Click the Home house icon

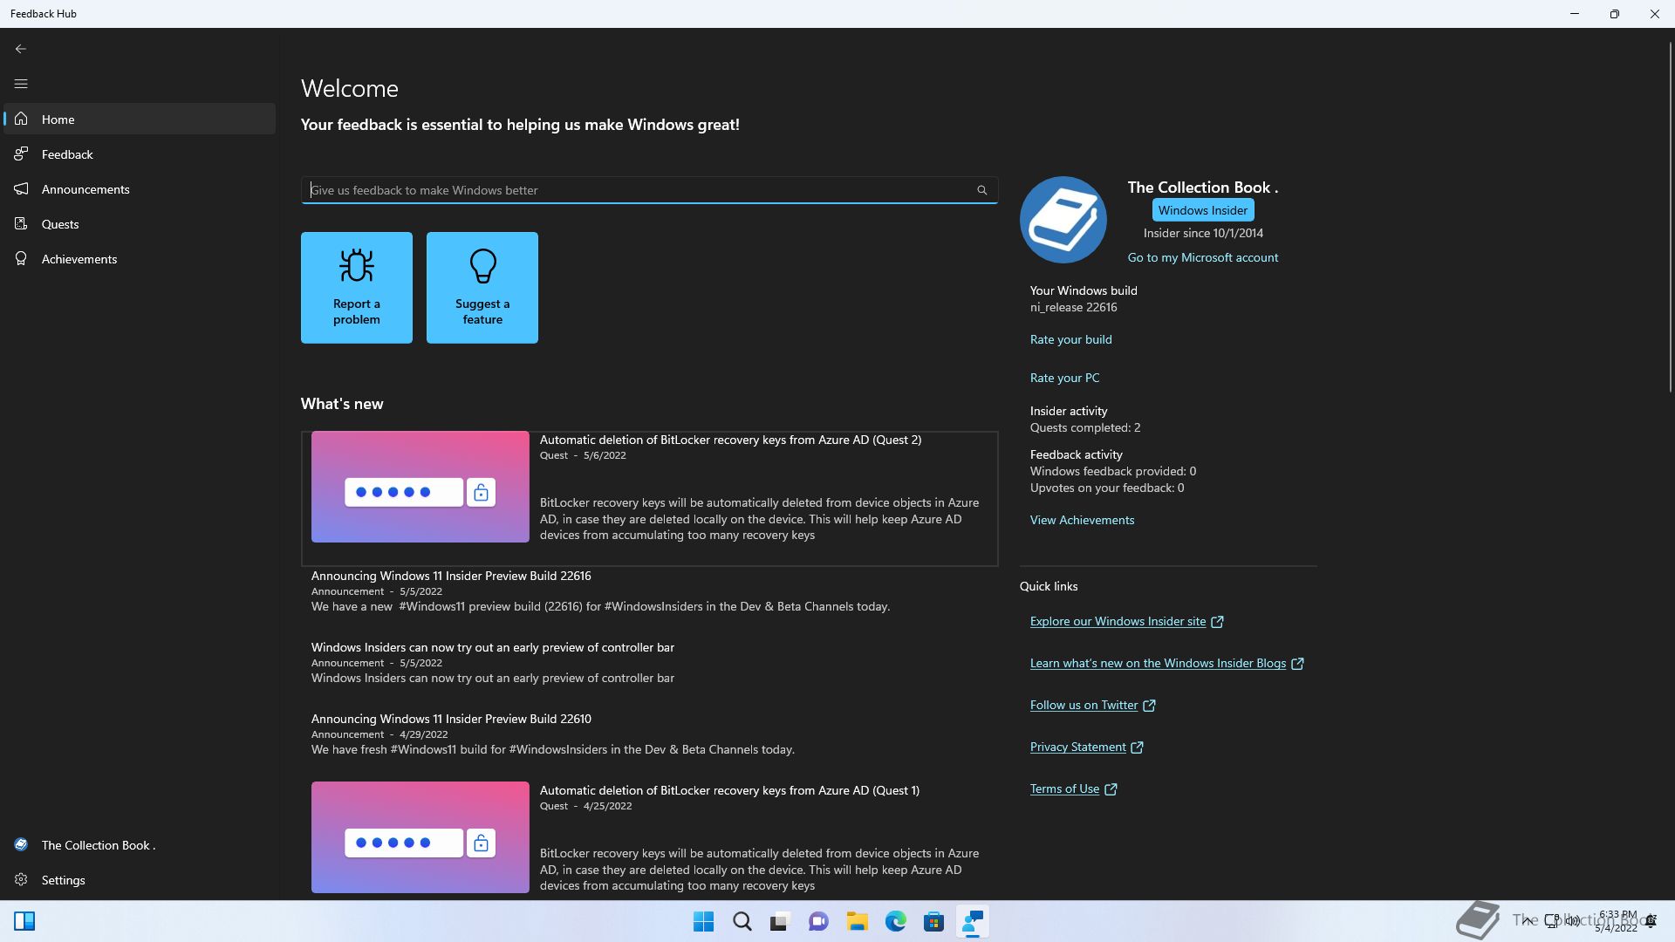point(21,119)
